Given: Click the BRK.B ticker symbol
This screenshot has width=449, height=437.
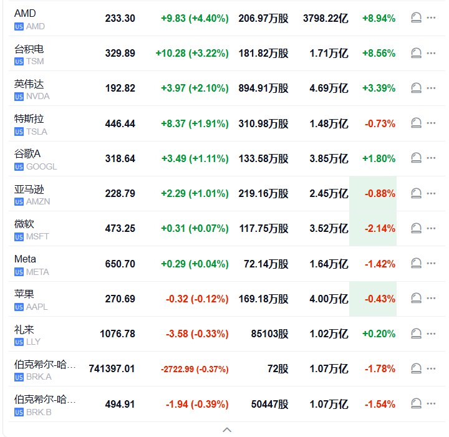Looking at the screenshot, I should click(39, 412).
